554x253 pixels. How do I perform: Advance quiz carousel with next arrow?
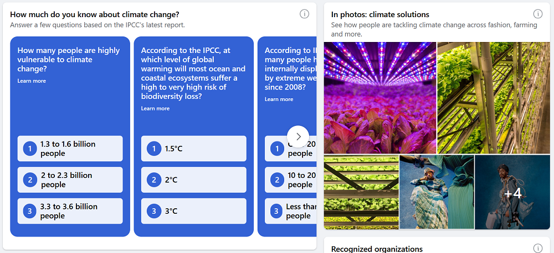pos(298,136)
